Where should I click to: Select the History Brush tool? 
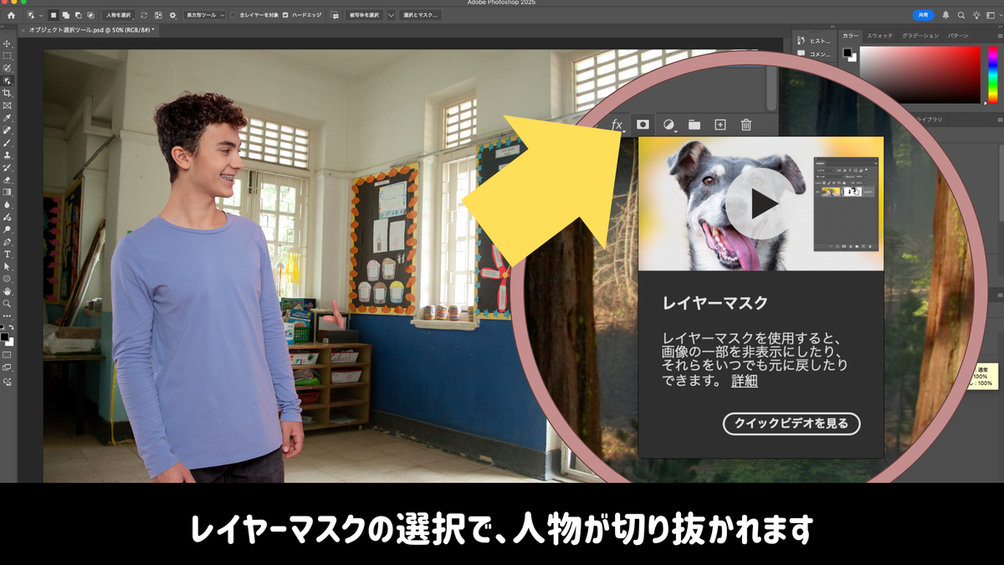pos(8,167)
